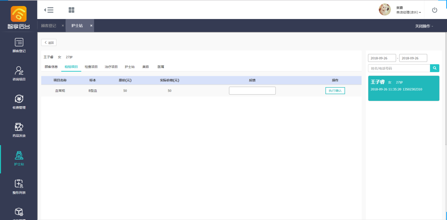Image resolution: width=447 pixels, height=220 pixels.
Task: Open 顾客登记 in the sidebar
Action: tap(19, 45)
